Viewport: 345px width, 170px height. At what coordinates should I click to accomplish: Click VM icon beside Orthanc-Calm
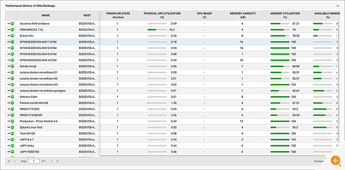click(x=11, y=97)
